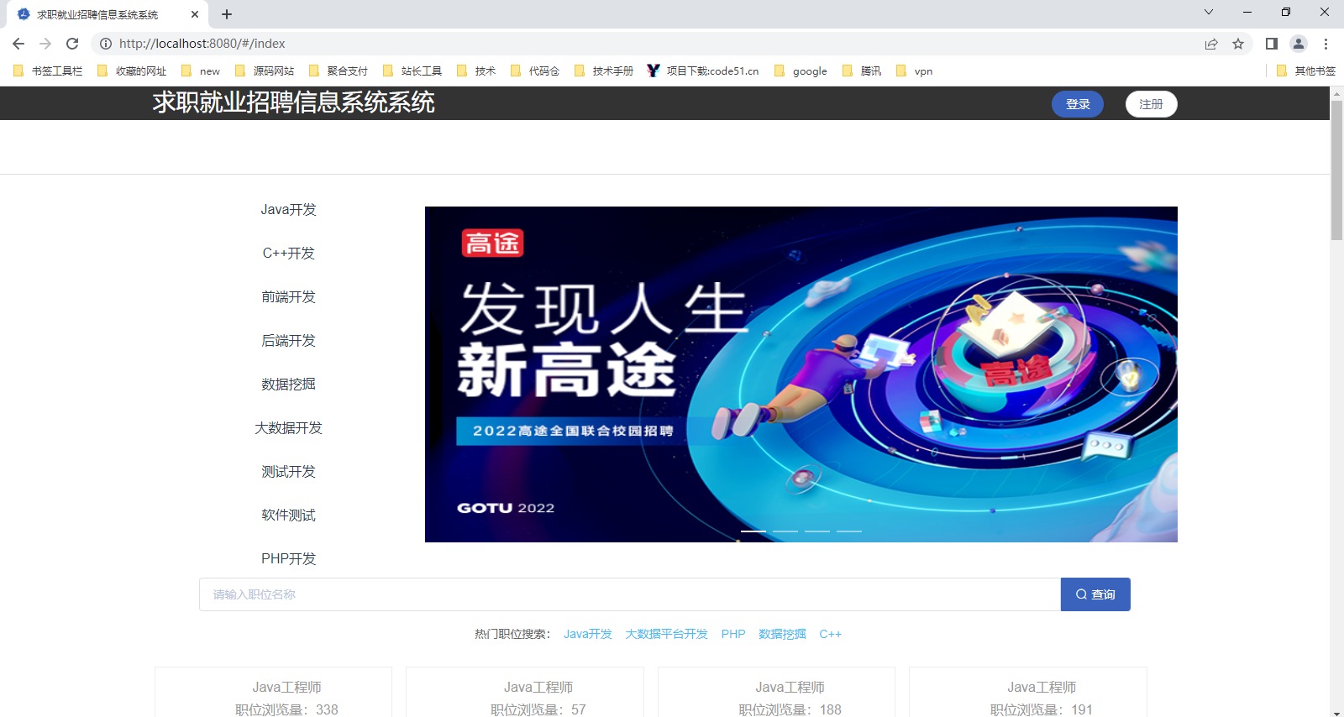This screenshot has height=717, width=1344.
Task: Open 收藏的网址 bookmark folder
Action: tap(132, 71)
